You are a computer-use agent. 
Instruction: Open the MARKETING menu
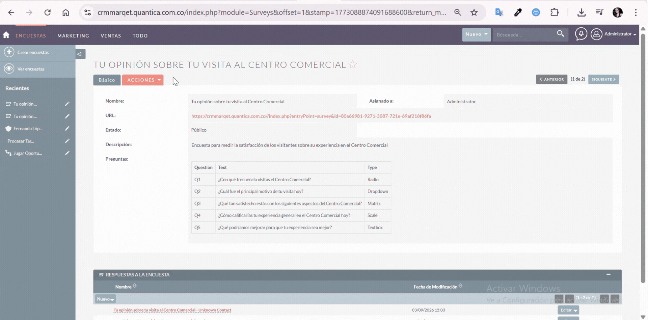click(x=73, y=36)
